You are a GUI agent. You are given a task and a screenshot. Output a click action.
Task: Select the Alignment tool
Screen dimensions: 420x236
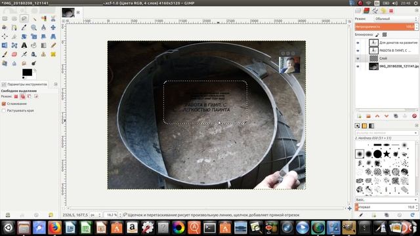pos(5,37)
